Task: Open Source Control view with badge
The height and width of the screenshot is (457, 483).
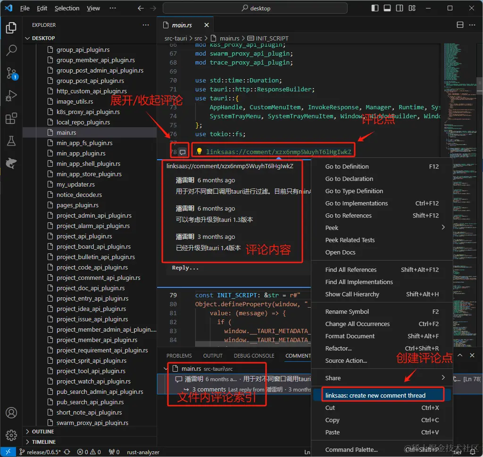Action: click(x=11, y=73)
